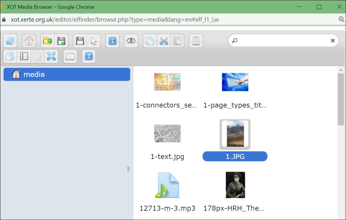
Task: Click the Copy icon
Action: (x=150, y=41)
